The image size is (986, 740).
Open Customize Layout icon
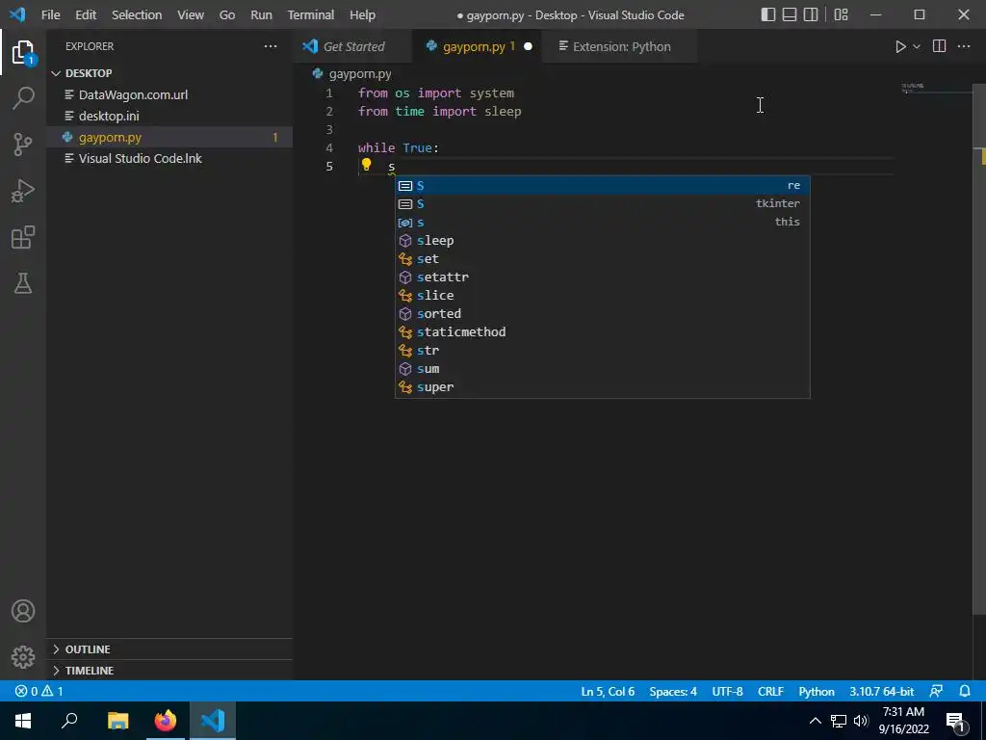(841, 14)
